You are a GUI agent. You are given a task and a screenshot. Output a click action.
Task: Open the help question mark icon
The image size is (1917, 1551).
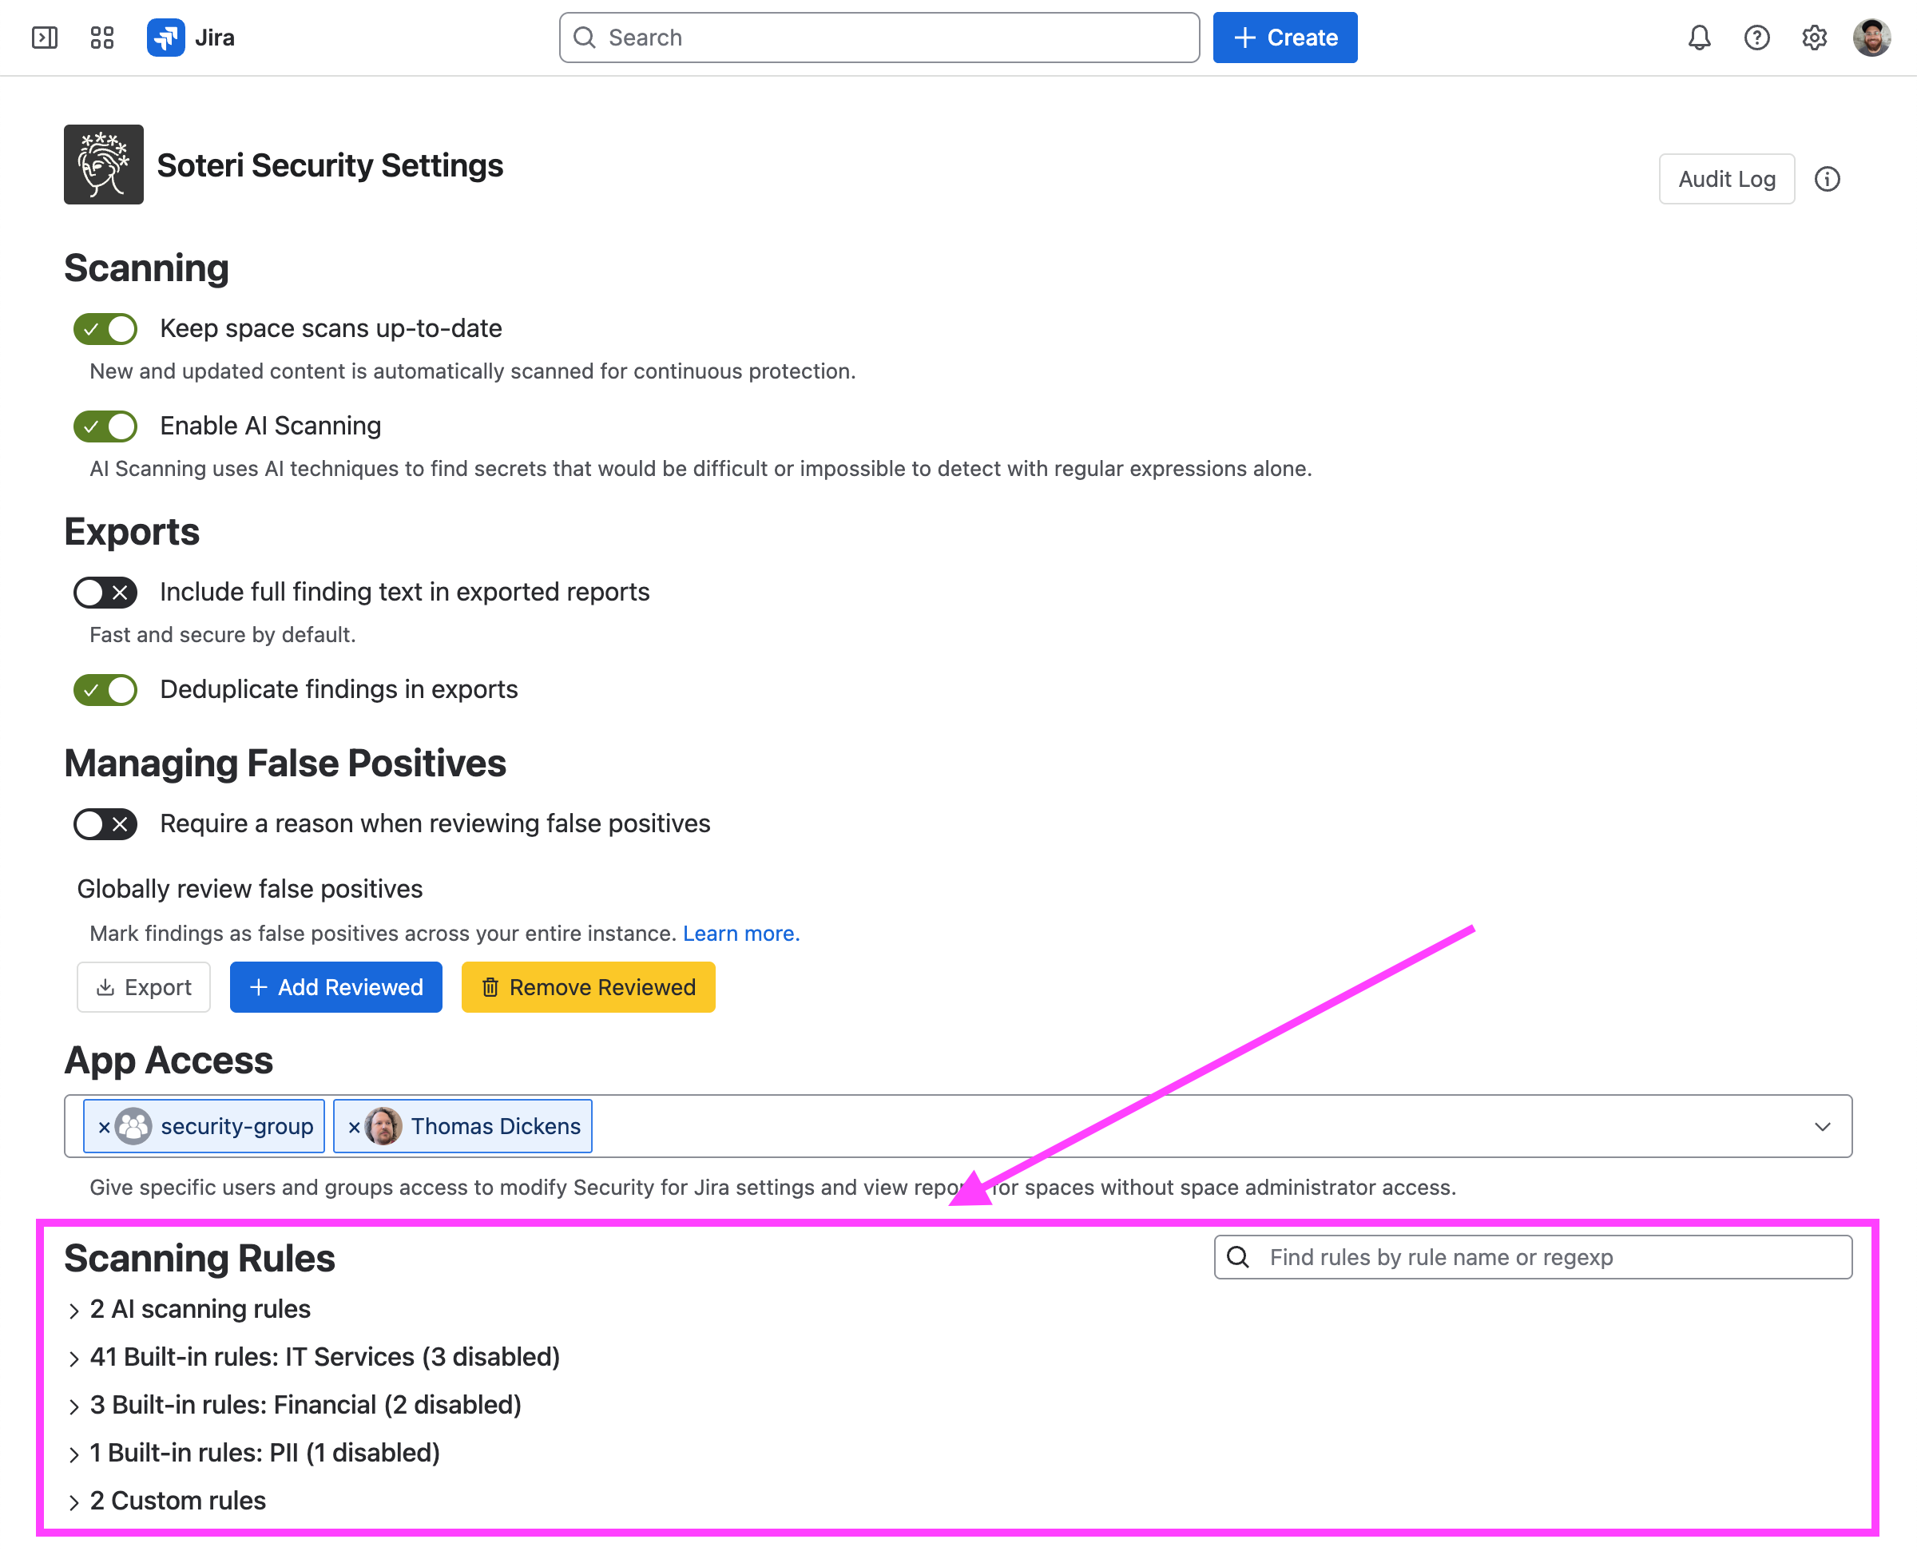(x=1756, y=38)
